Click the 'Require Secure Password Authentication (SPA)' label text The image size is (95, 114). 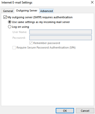tap(46, 47)
